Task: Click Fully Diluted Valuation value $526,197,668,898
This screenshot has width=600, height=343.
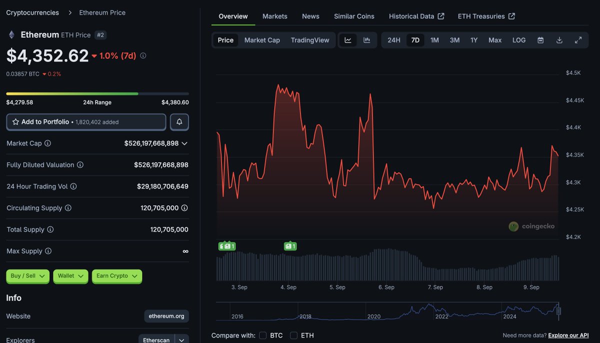Action: (x=161, y=165)
